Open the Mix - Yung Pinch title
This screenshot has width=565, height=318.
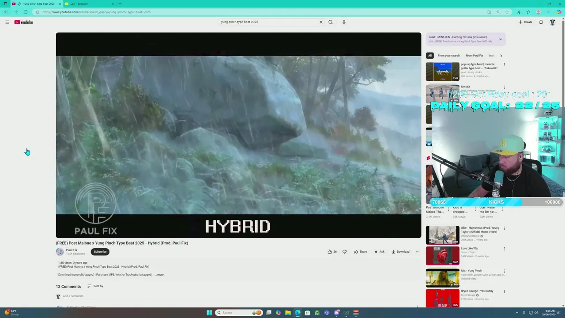(471, 271)
